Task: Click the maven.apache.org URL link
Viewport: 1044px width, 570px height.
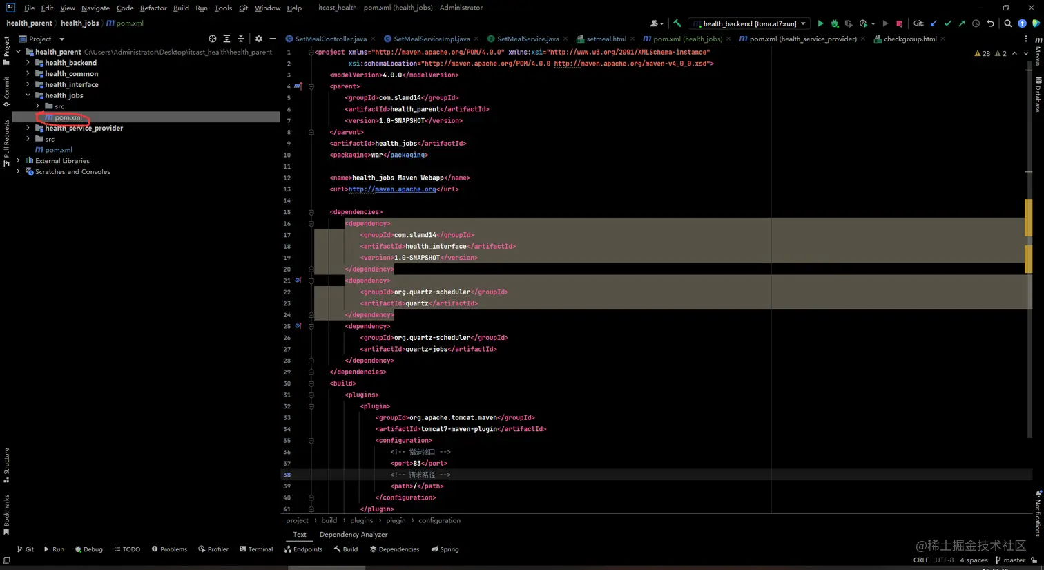Action: pos(392,189)
